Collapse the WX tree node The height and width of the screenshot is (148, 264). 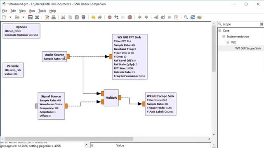[228, 42]
